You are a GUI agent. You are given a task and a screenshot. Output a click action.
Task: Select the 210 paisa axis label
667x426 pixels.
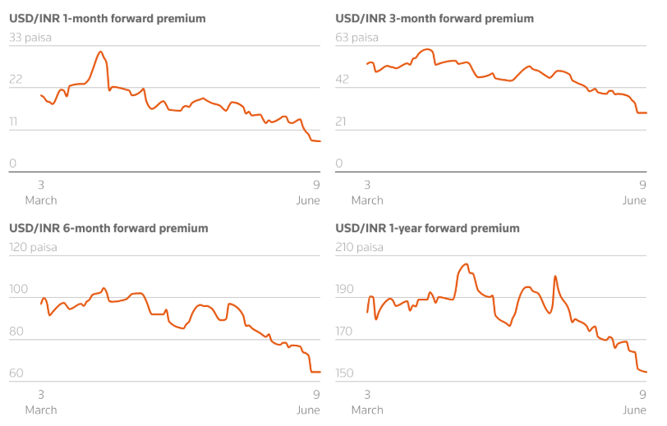tap(360, 247)
